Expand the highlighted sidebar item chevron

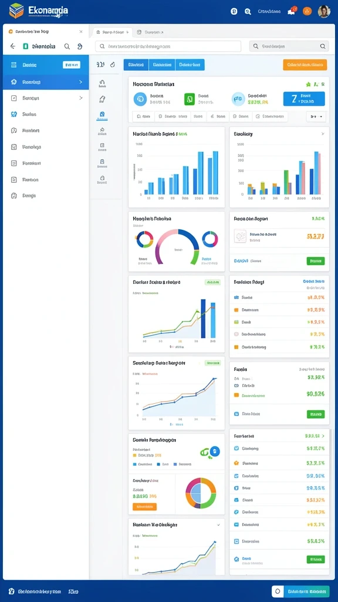click(80, 82)
